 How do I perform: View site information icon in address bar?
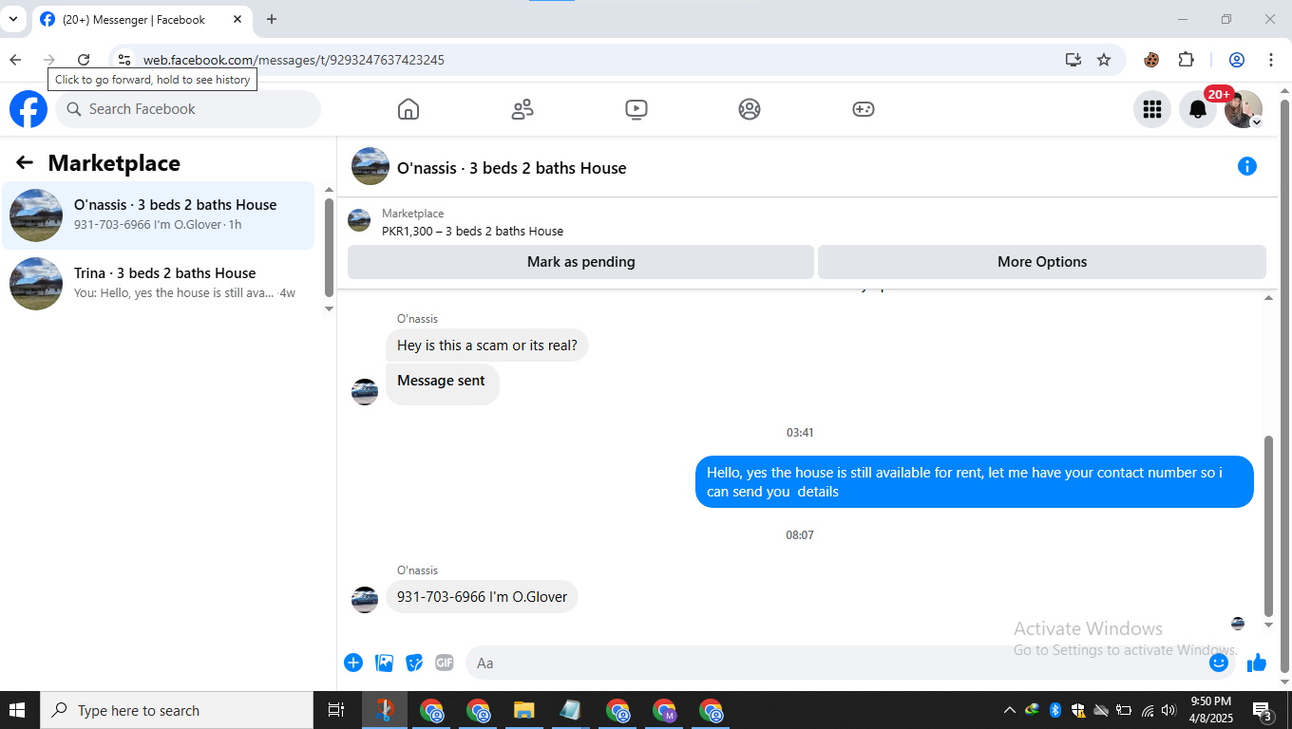point(124,60)
